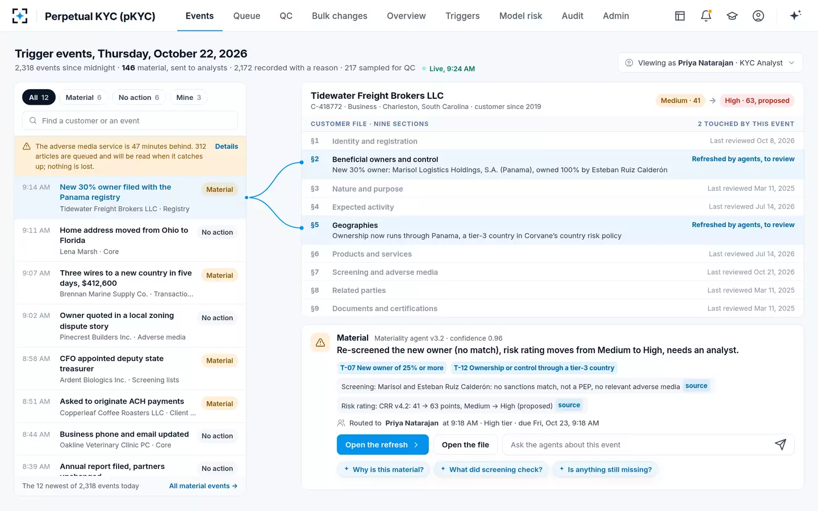
Task: Open the sparkle AI assistant icon
Action: [x=795, y=15]
